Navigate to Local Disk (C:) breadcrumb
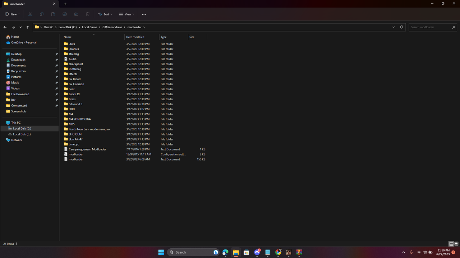Viewport: 460px width, 258px height. [x=68, y=27]
